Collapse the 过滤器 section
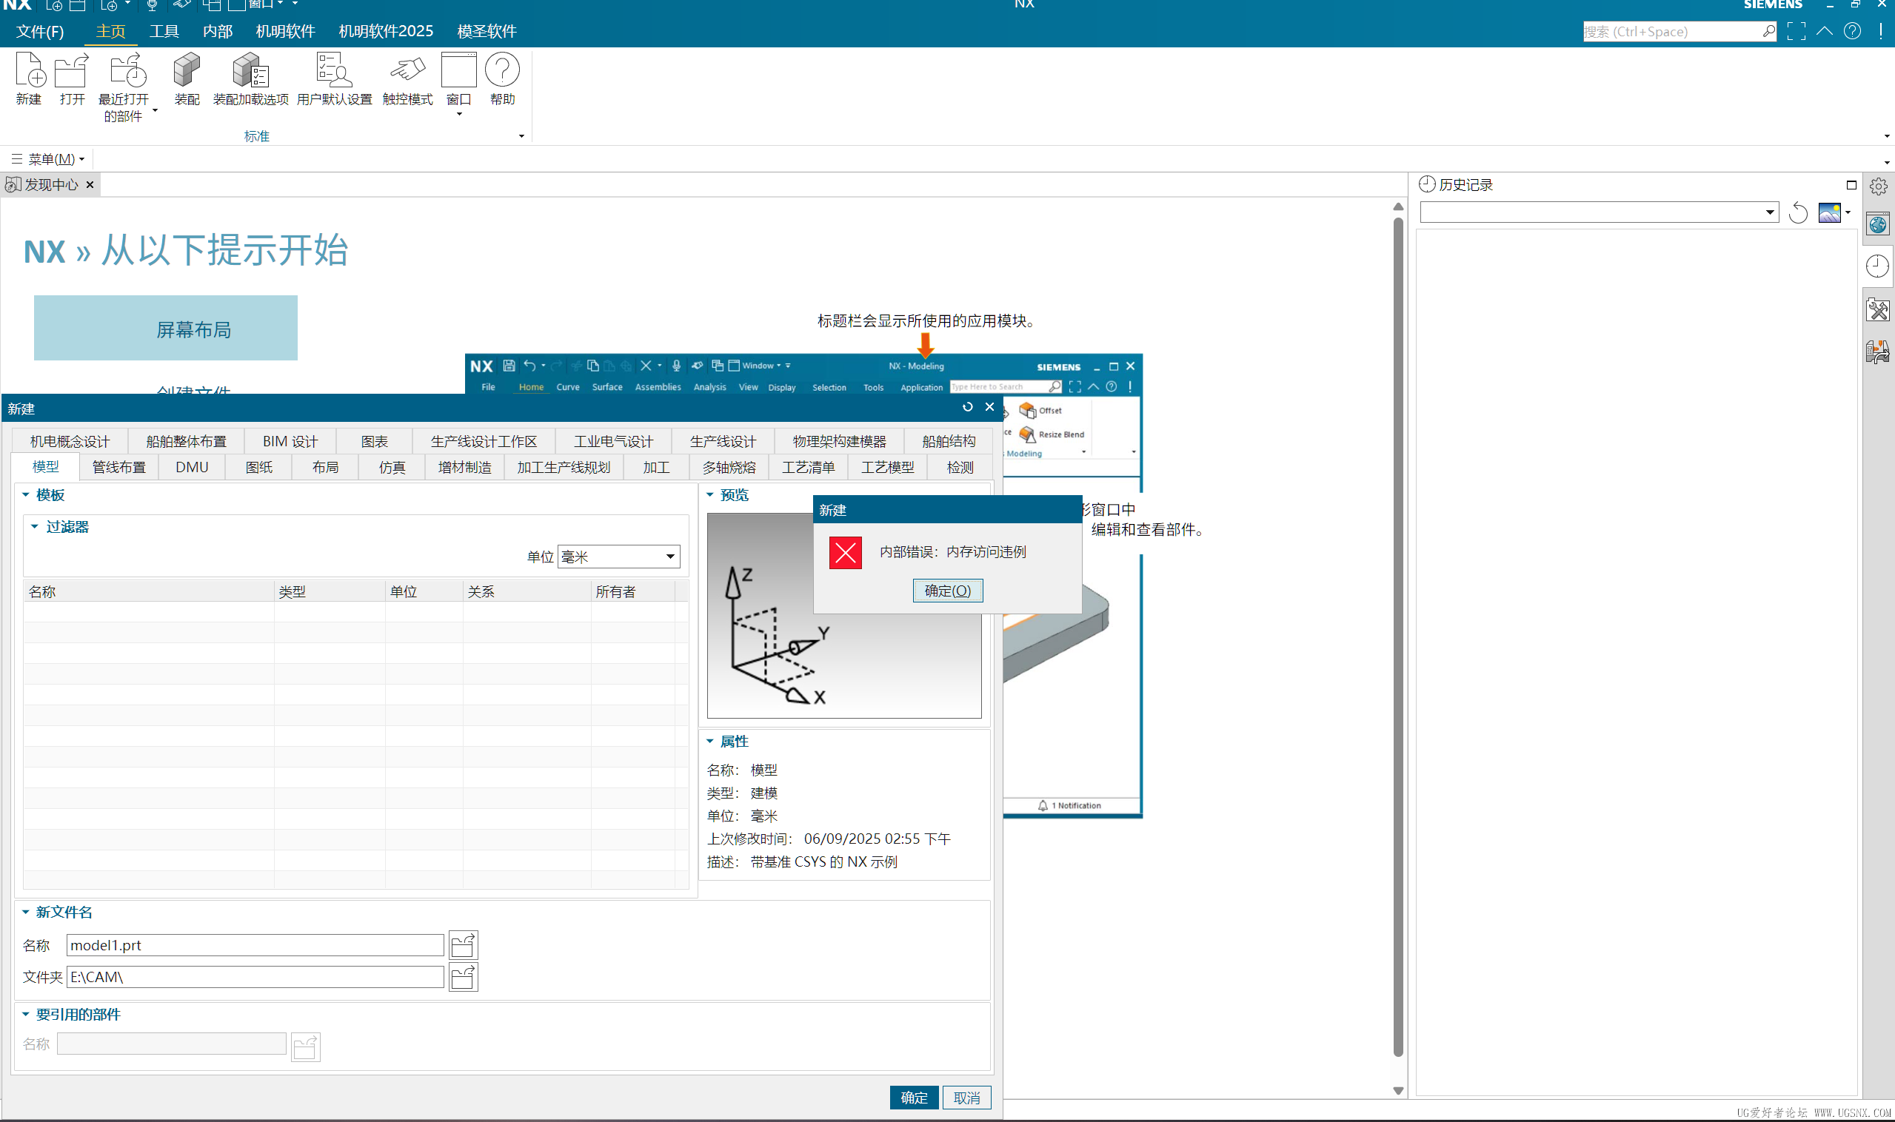 point(34,526)
